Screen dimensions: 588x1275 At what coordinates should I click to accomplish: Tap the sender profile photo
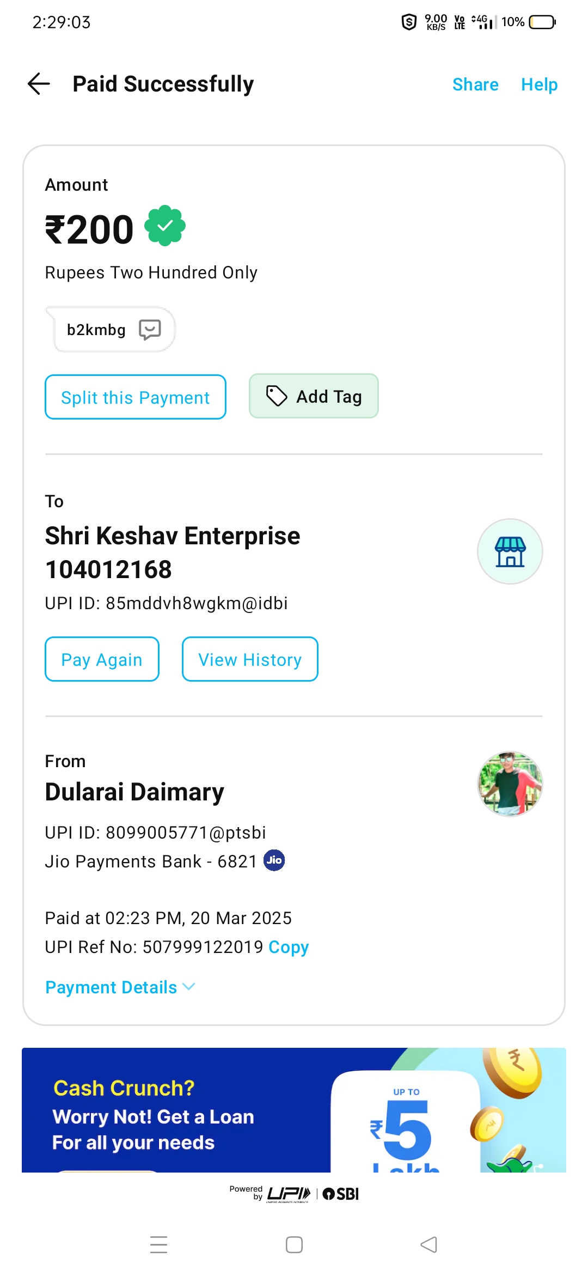point(510,784)
